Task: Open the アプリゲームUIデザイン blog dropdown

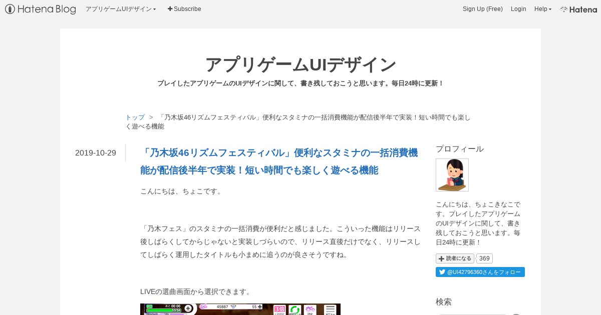Action: click(121, 9)
